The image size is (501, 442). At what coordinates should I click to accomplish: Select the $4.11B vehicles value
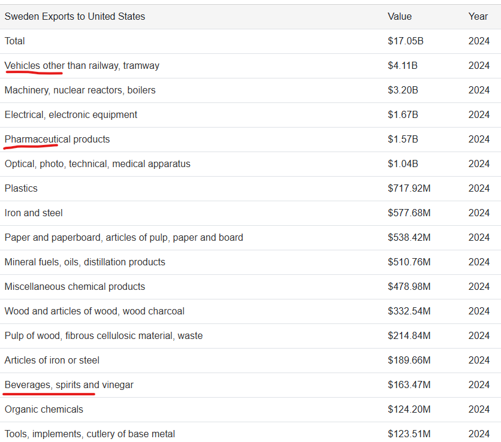point(403,65)
